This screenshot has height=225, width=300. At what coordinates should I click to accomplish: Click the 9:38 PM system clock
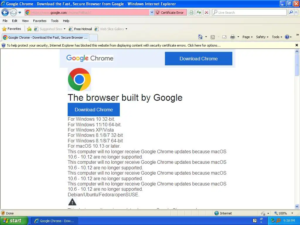289,221
